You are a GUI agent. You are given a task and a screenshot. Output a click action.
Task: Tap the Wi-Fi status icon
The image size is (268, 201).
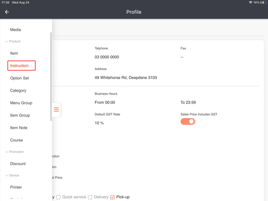(x=249, y=3)
